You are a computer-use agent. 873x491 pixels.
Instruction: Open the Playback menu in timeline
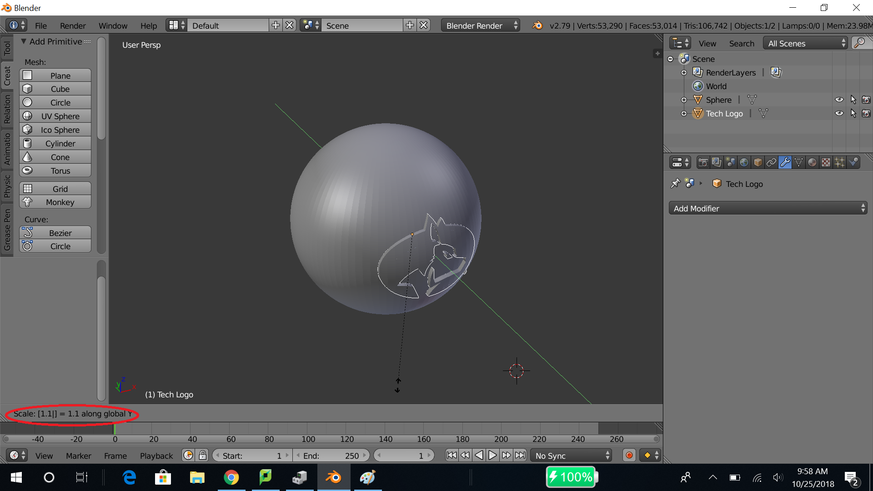(x=156, y=456)
